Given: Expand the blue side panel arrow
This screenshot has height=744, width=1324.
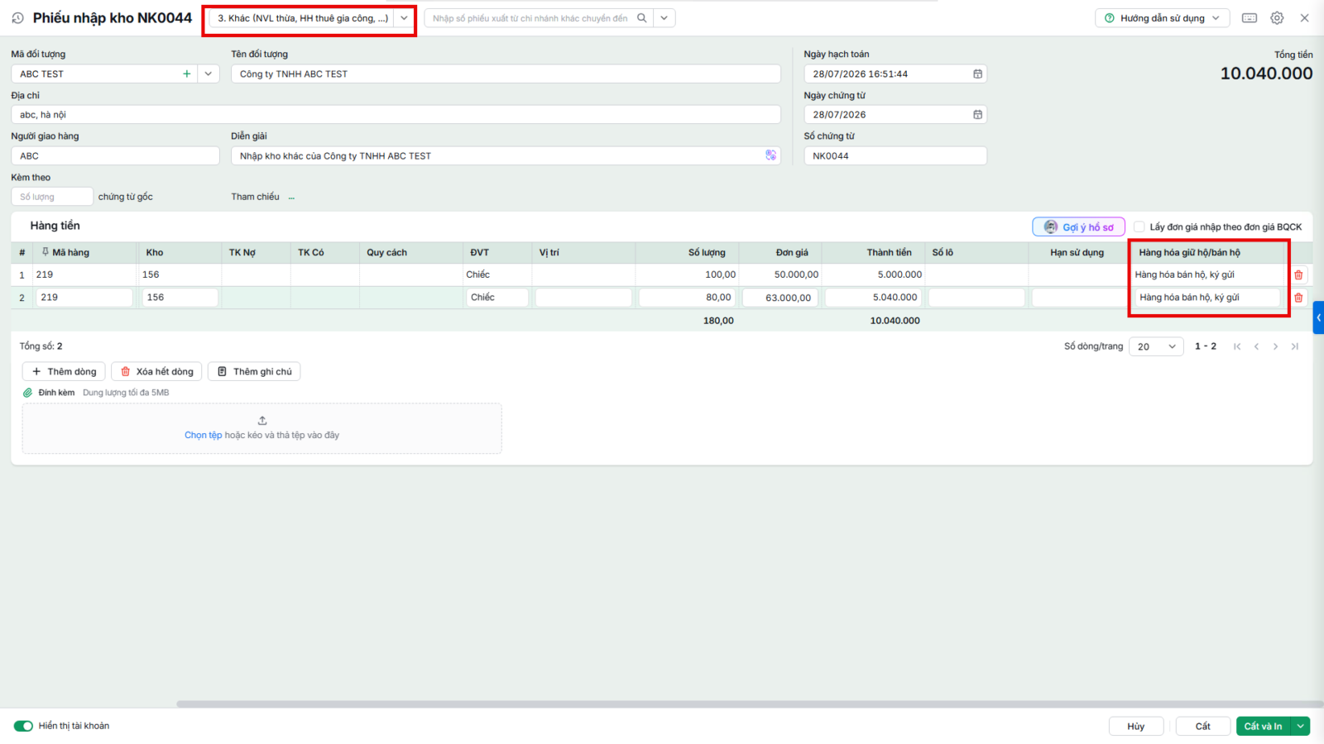Looking at the screenshot, I should (x=1318, y=317).
